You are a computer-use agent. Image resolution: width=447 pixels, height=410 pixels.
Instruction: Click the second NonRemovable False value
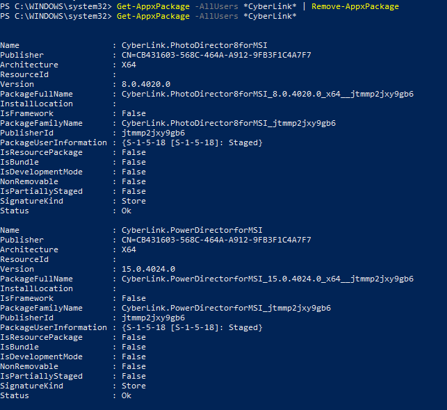pyautogui.click(x=133, y=366)
